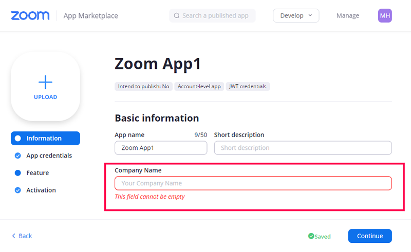Click the Zoom logo
The image size is (411, 252).
30,16
